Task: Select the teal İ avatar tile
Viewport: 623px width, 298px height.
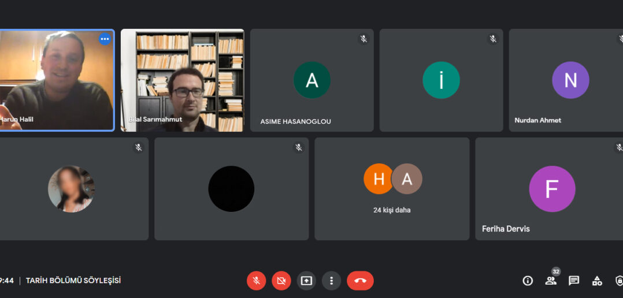Action: pyautogui.click(x=441, y=80)
